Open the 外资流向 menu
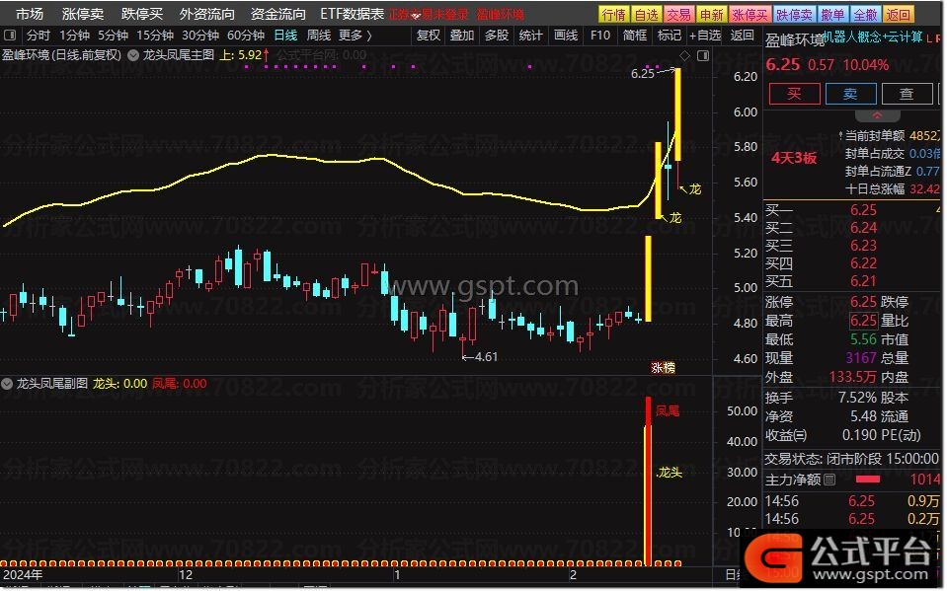947x591 pixels. point(206,14)
